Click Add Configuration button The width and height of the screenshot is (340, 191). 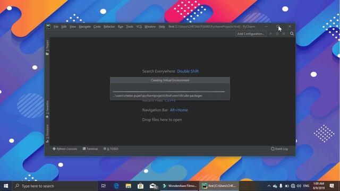(x=250, y=34)
